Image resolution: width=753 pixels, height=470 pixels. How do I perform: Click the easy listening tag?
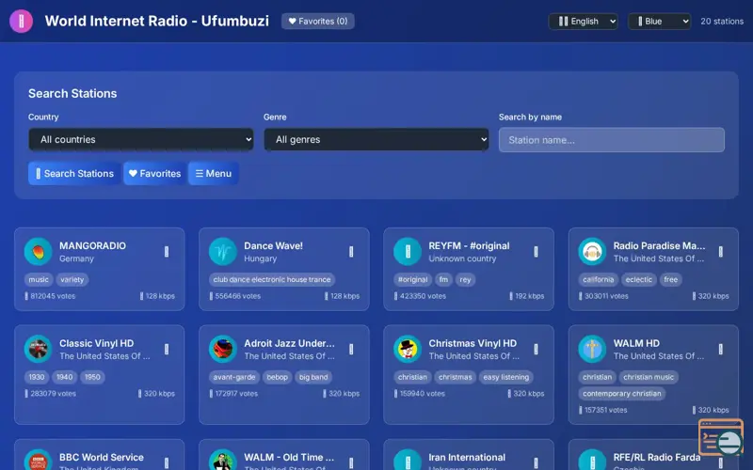point(505,377)
